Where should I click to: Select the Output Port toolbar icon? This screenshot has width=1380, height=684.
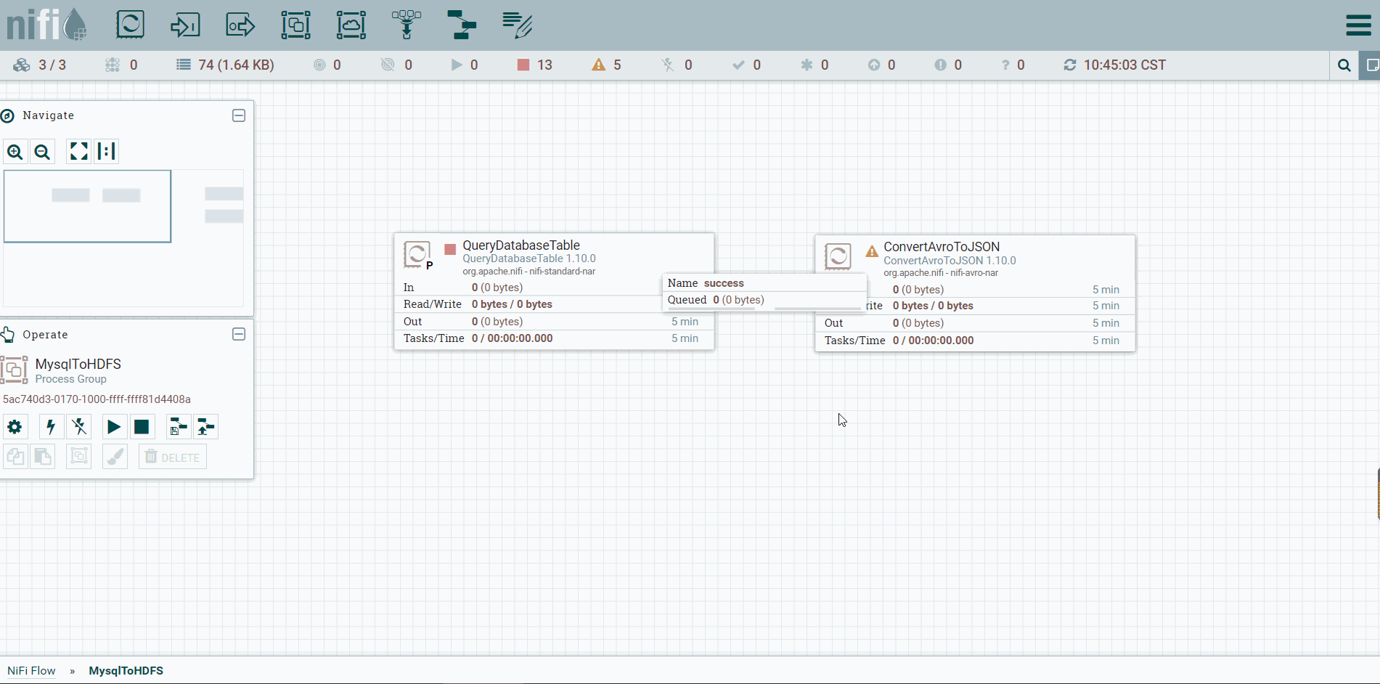240,25
